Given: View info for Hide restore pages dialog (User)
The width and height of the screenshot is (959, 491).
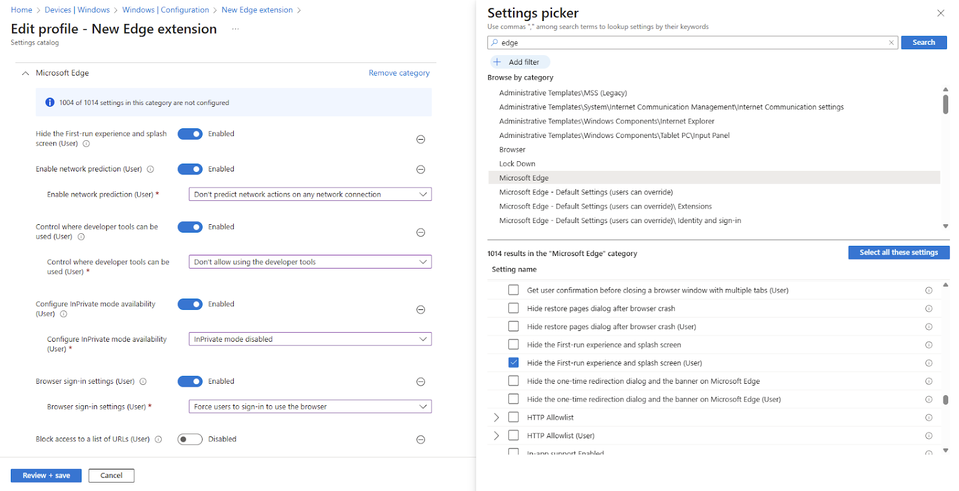Looking at the screenshot, I should 928,327.
